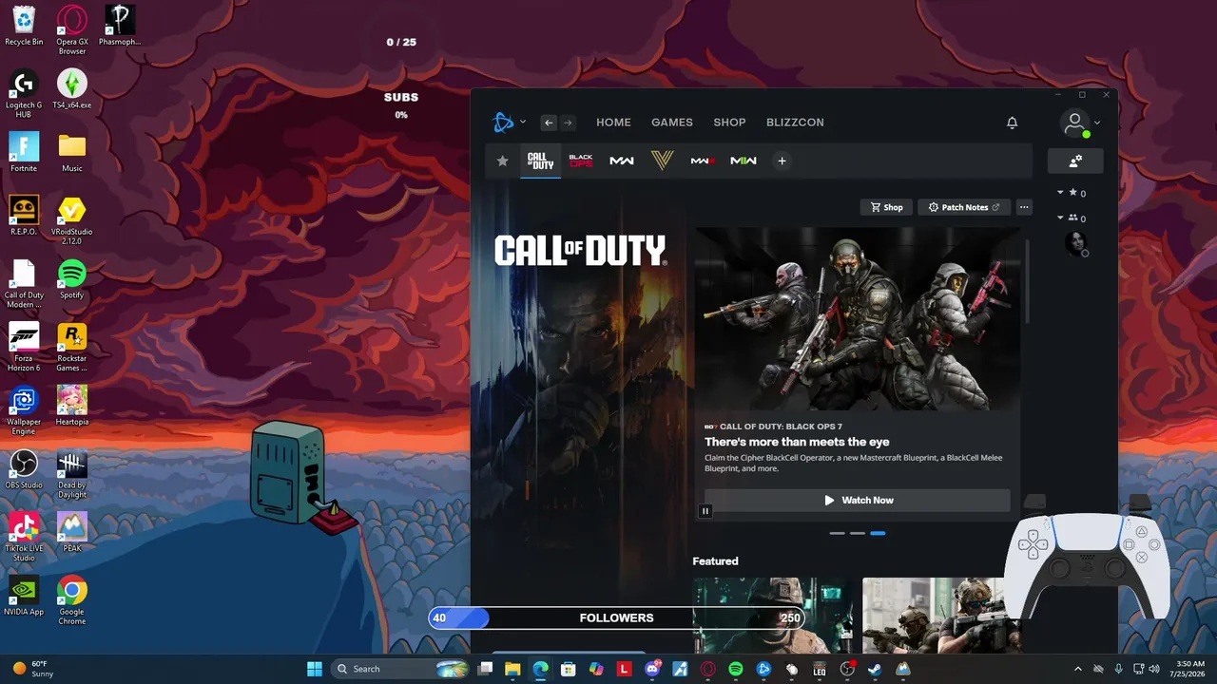Open Phasmophobia desktop shortcut
1217x684 pixels.
(120, 25)
